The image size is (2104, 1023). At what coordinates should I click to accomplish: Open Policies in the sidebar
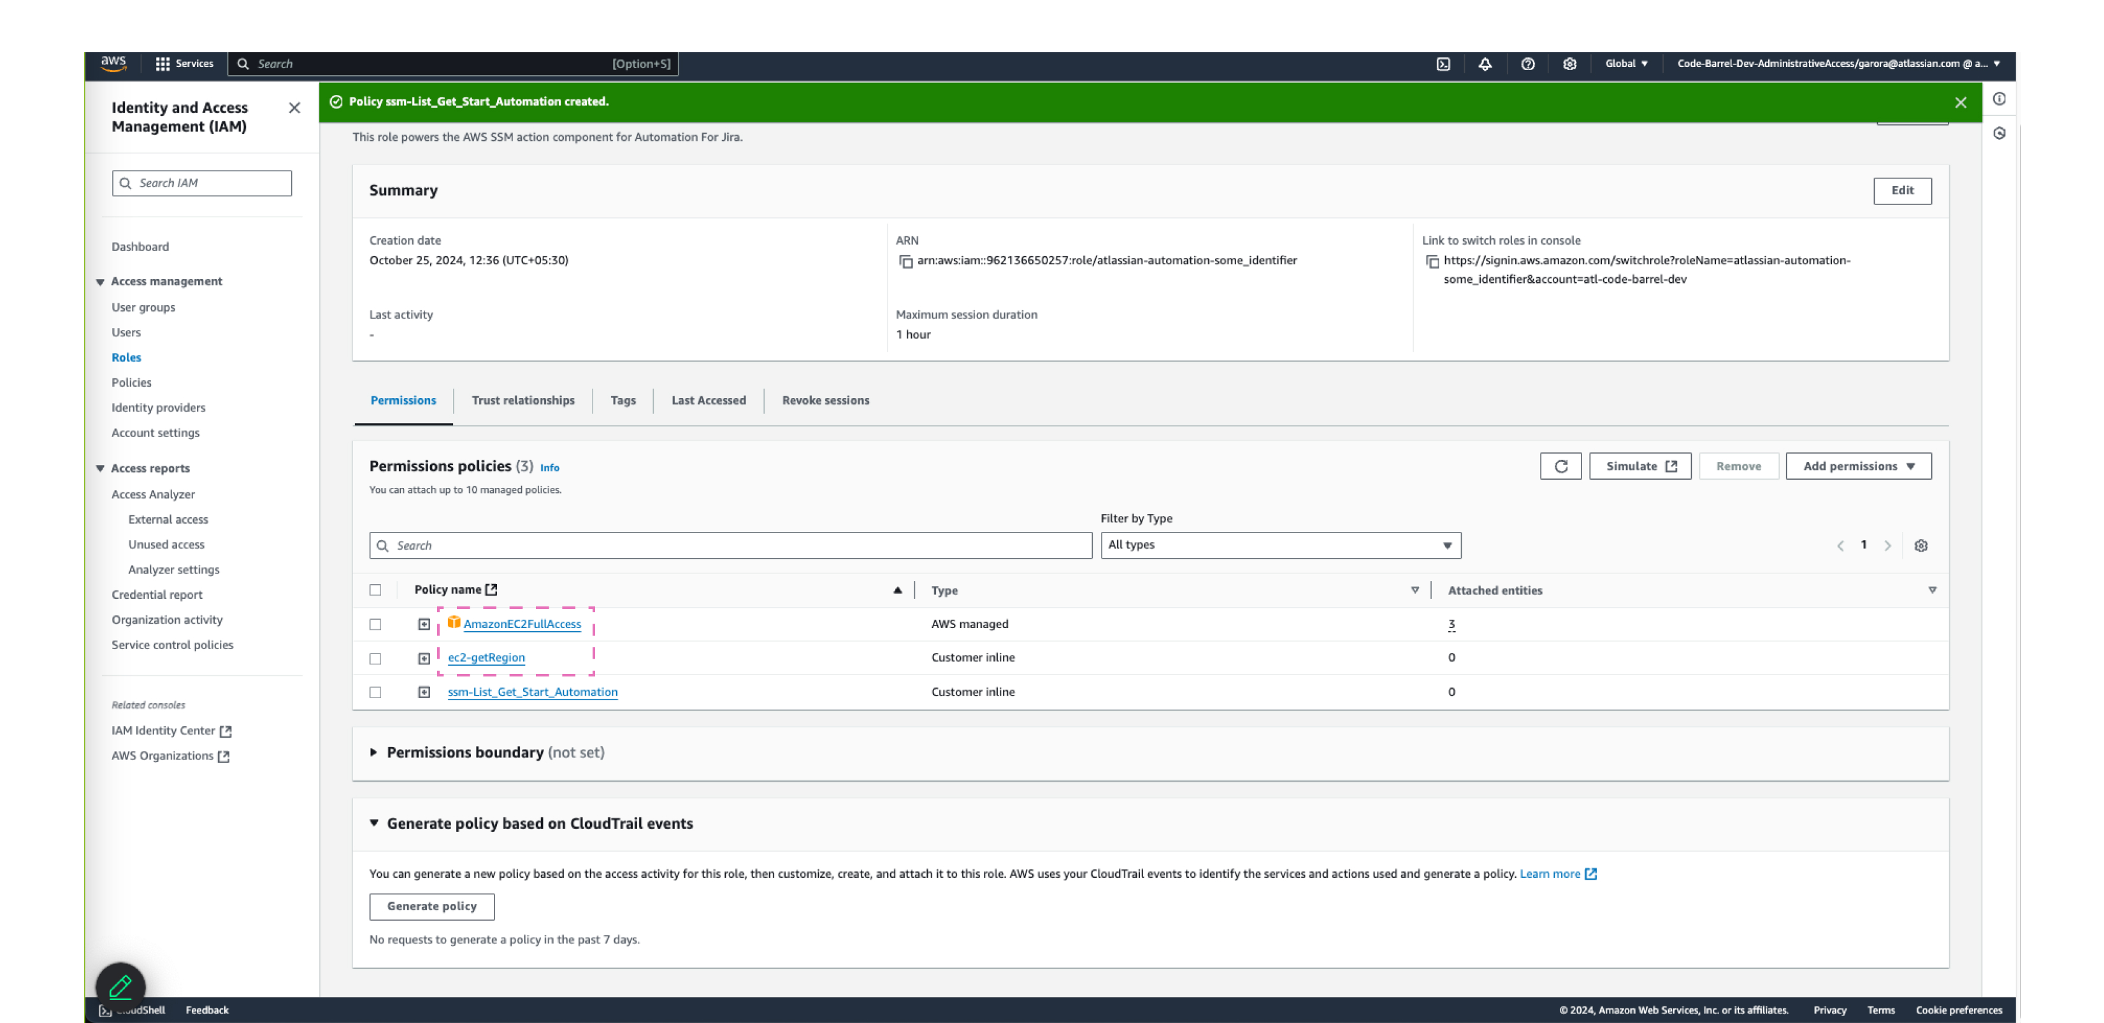131,383
